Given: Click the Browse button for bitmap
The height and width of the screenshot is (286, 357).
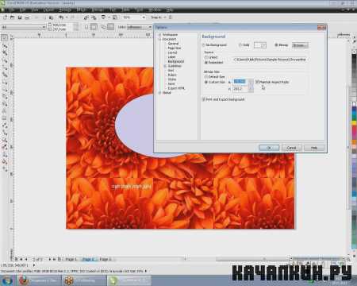Looking at the screenshot, I should 300,45.
